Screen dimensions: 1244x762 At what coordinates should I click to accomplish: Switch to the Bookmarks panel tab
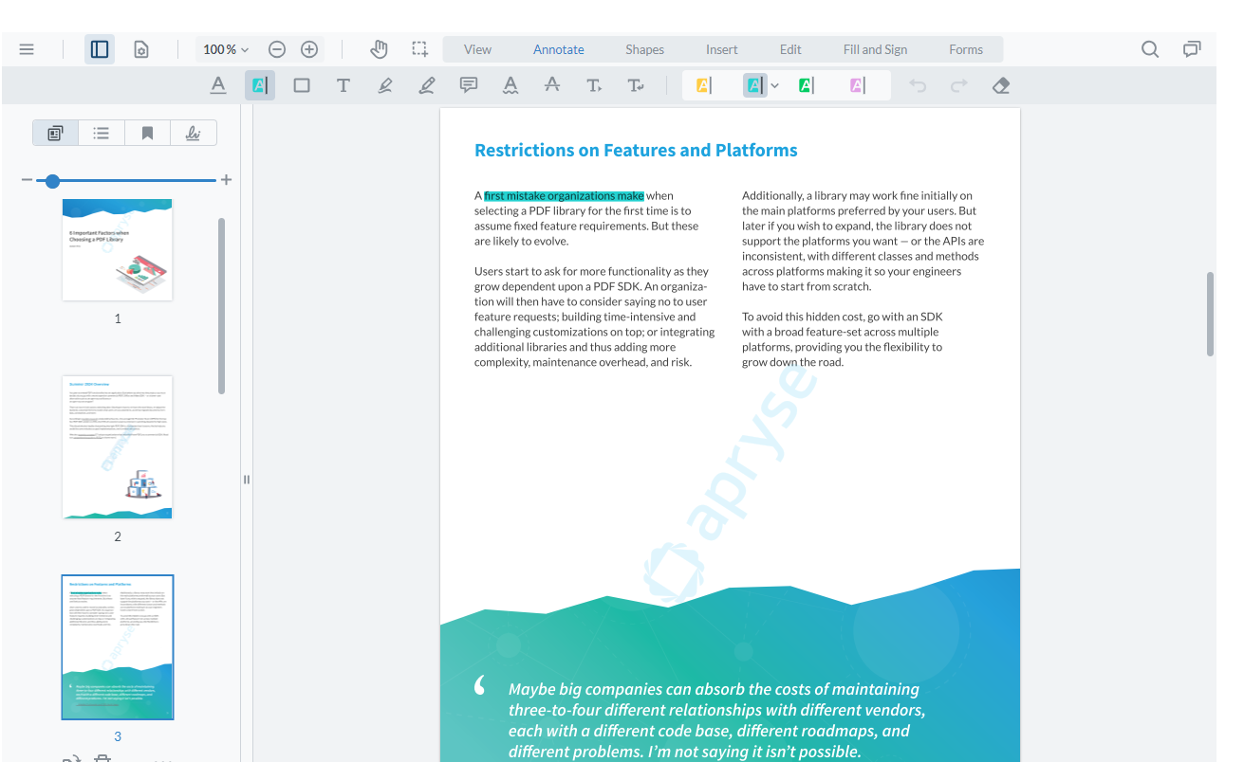(147, 134)
